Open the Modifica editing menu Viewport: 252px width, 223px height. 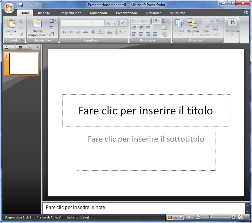[232, 28]
